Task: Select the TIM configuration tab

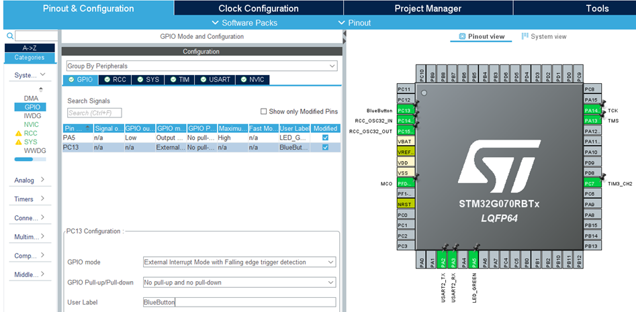Action: (180, 80)
